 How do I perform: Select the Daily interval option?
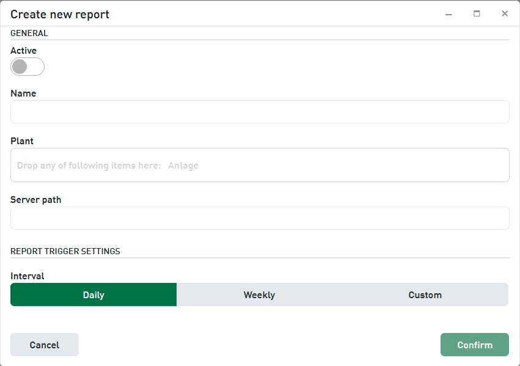point(93,295)
